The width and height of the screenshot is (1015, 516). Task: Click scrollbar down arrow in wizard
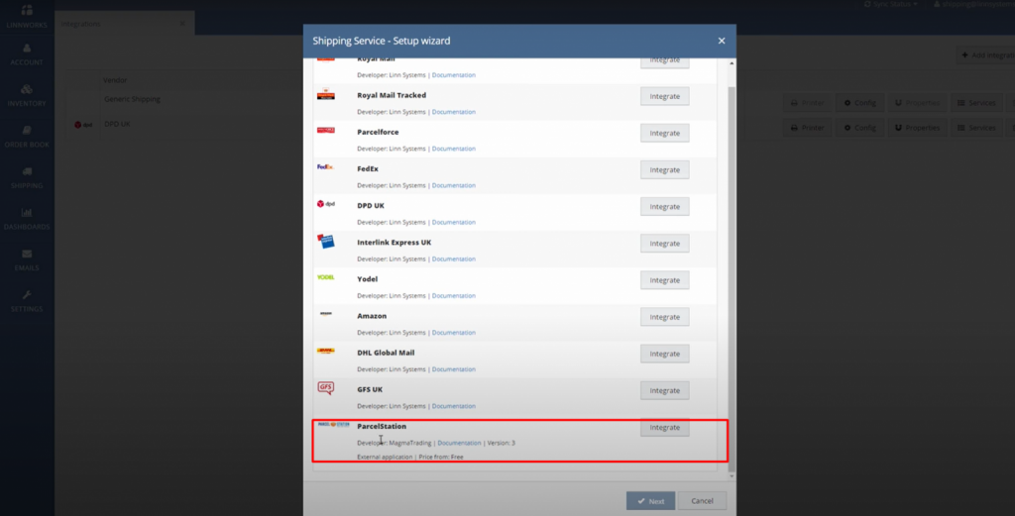click(733, 476)
